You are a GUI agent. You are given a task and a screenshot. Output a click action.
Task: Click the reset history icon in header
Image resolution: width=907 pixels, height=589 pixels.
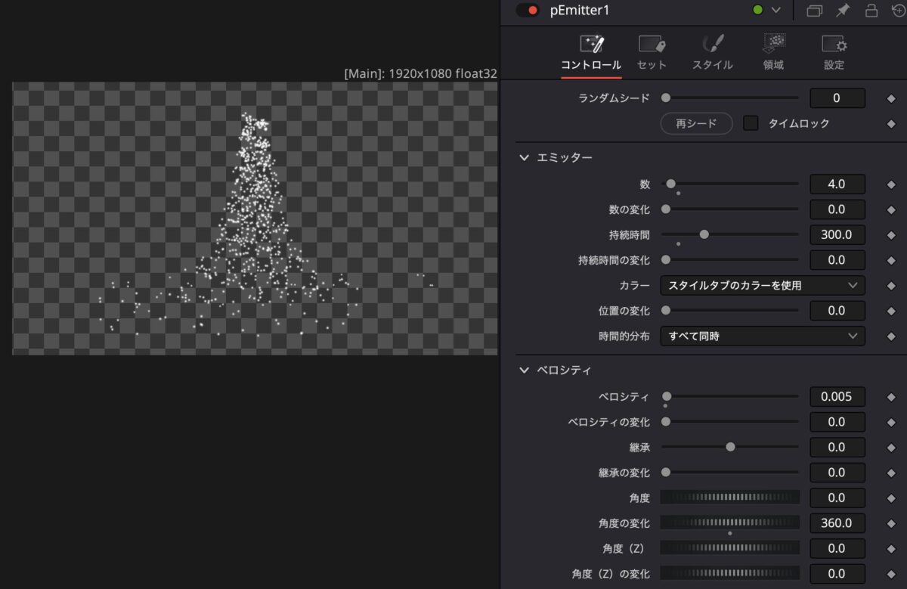point(899,11)
